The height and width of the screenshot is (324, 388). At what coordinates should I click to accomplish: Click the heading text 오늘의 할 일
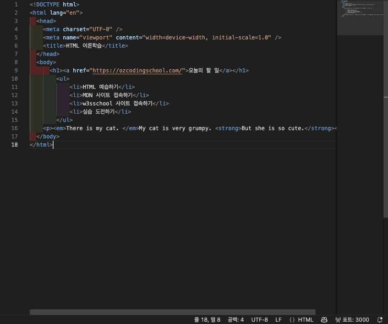(x=204, y=71)
